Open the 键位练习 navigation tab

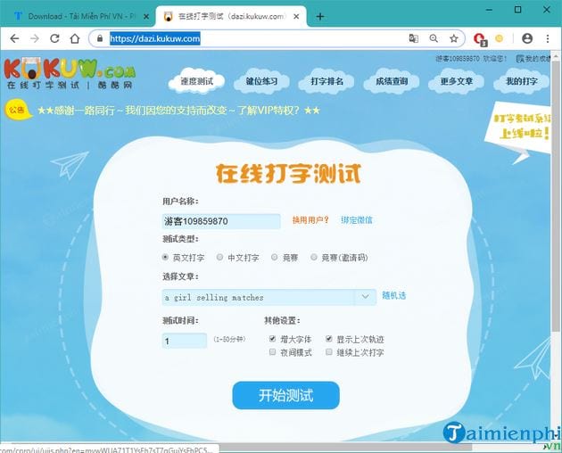[x=261, y=81]
